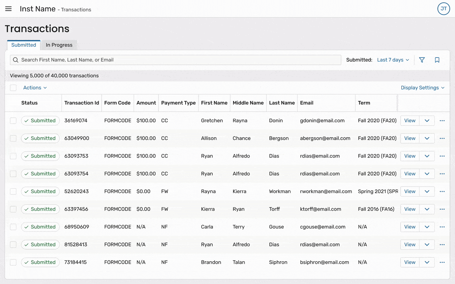This screenshot has width=455, height=284.
Task: Click View for transaction 81528413
Action: (x=410, y=245)
